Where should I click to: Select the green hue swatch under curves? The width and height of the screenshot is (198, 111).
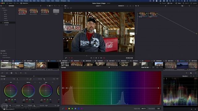coord(72,109)
